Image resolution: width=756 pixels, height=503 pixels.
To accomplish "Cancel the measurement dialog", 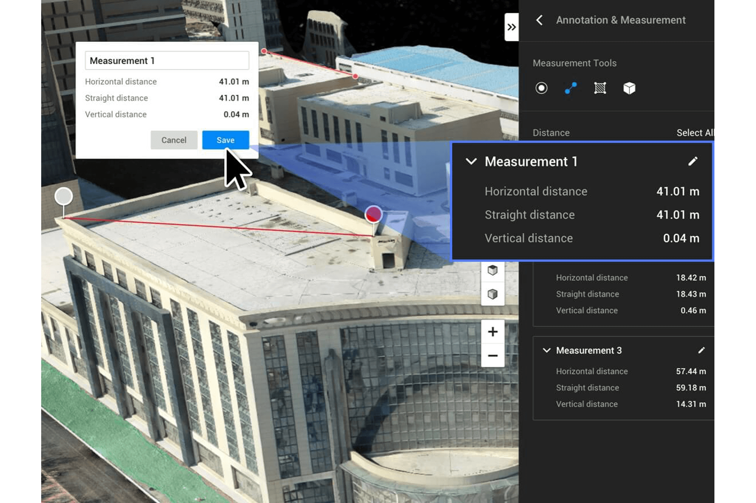I will pyautogui.click(x=174, y=140).
